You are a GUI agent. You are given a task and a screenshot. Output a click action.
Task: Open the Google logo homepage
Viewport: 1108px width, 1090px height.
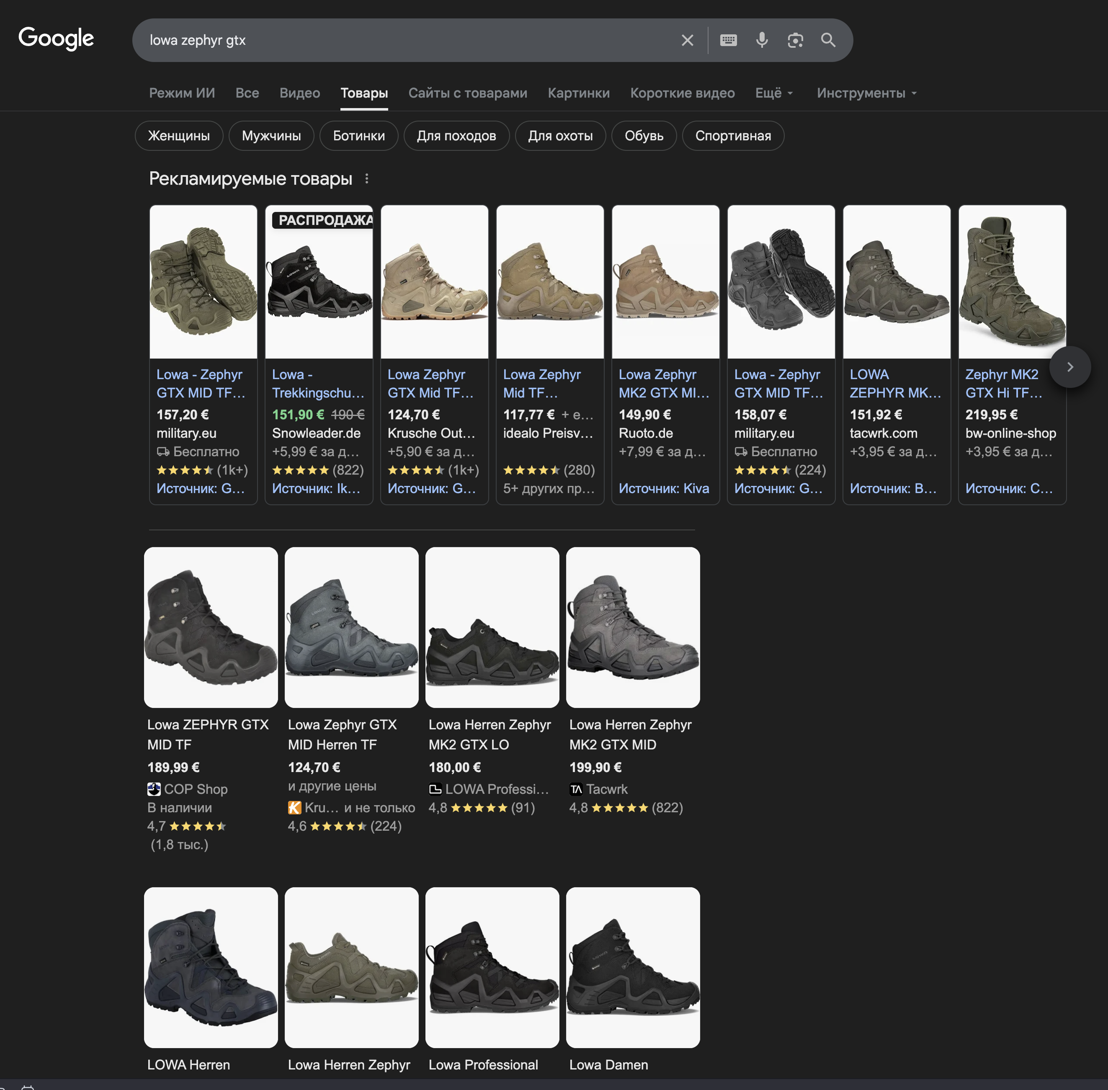coord(56,39)
